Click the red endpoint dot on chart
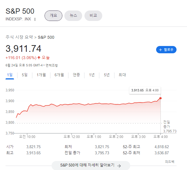The image size is (187, 170). click(x=160, y=98)
